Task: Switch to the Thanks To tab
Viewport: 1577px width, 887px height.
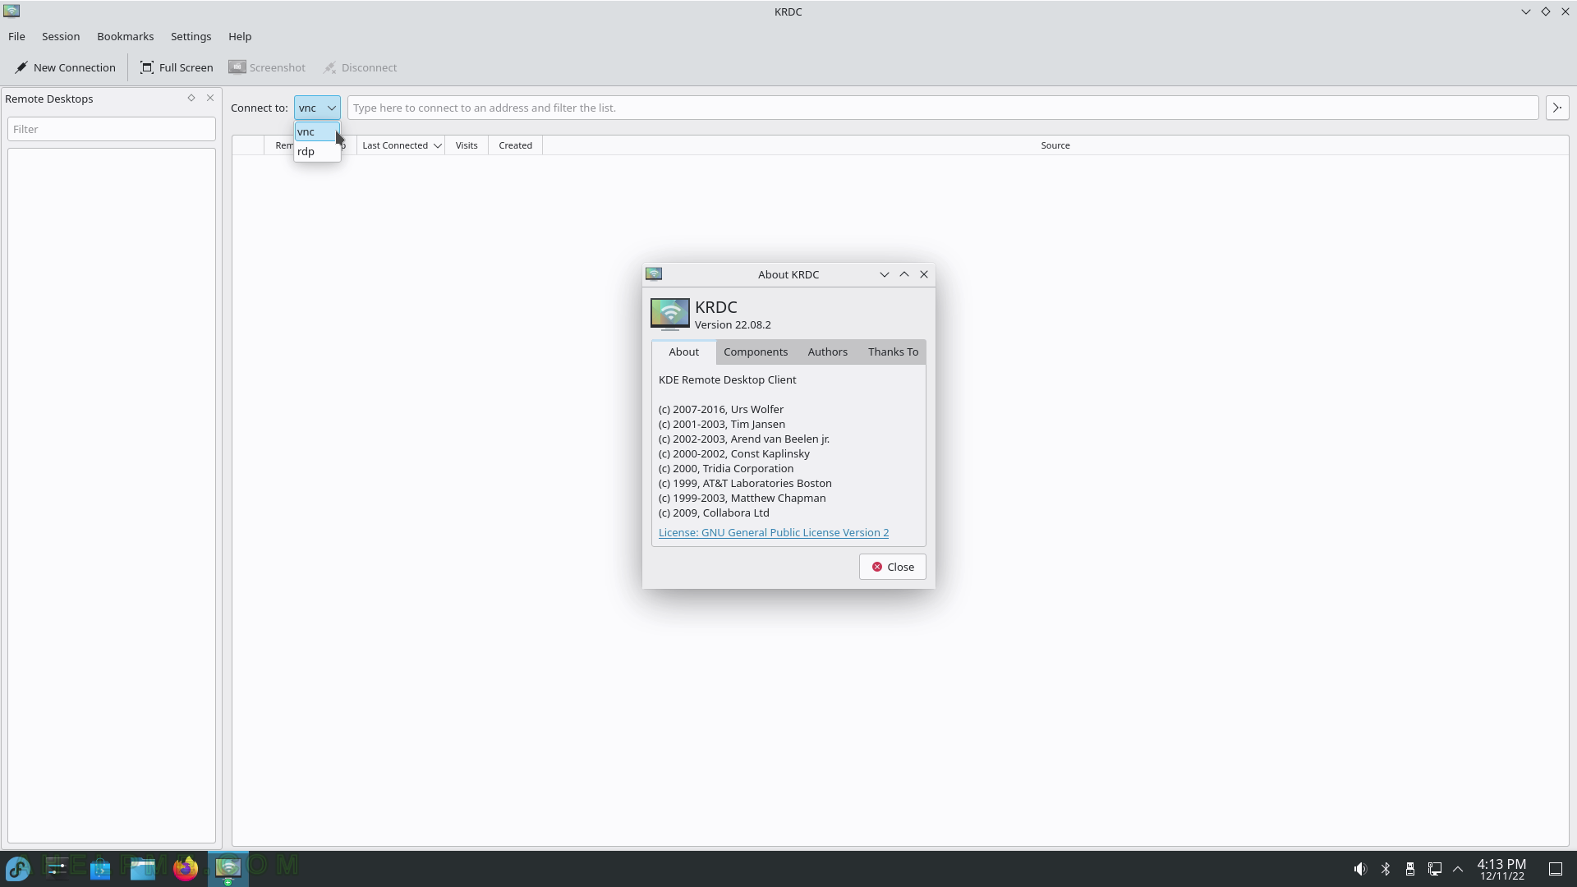Action: (893, 352)
